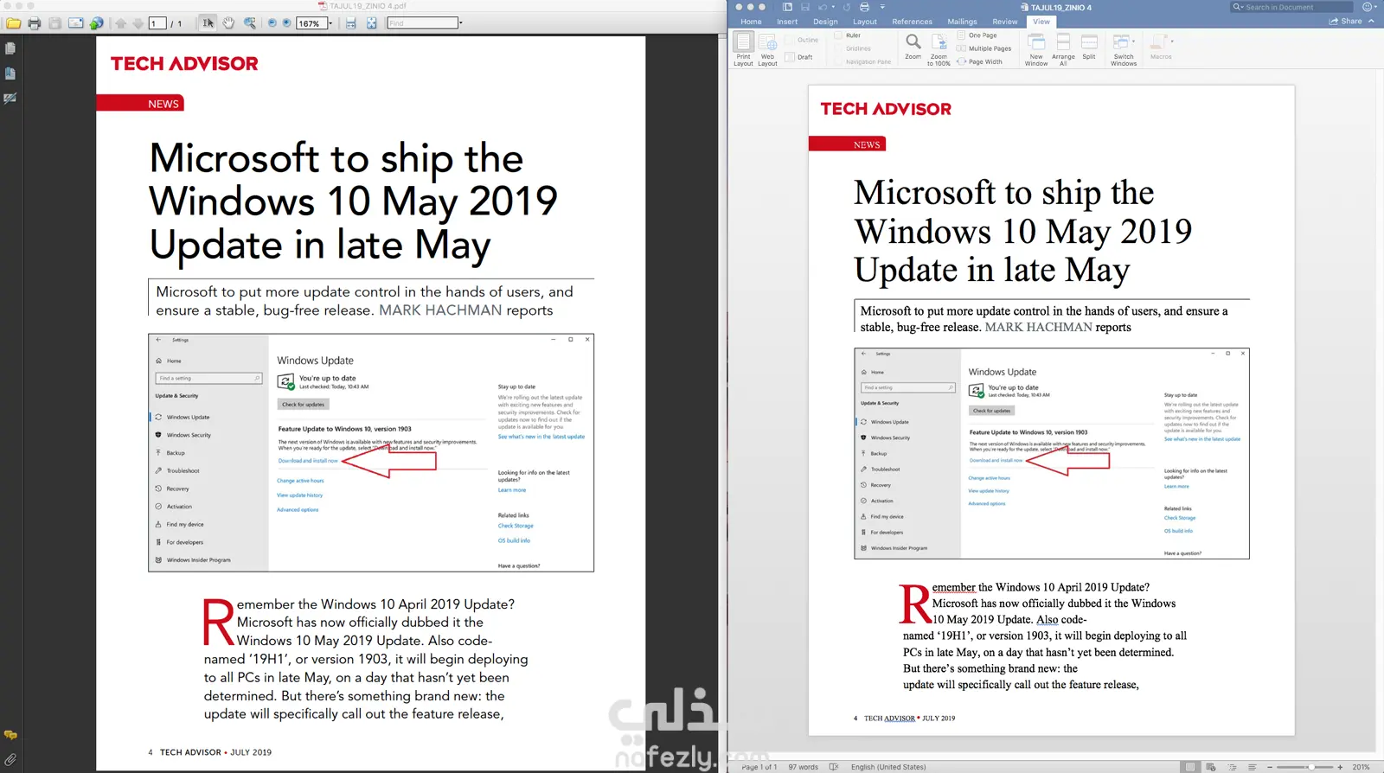Zoom out the PDF with minus button
Viewport: 1384px width, 773px height.
point(272,23)
